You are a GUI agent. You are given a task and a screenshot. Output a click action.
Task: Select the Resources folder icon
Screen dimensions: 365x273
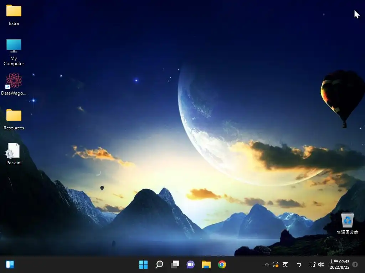pyautogui.click(x=14, y=119)
